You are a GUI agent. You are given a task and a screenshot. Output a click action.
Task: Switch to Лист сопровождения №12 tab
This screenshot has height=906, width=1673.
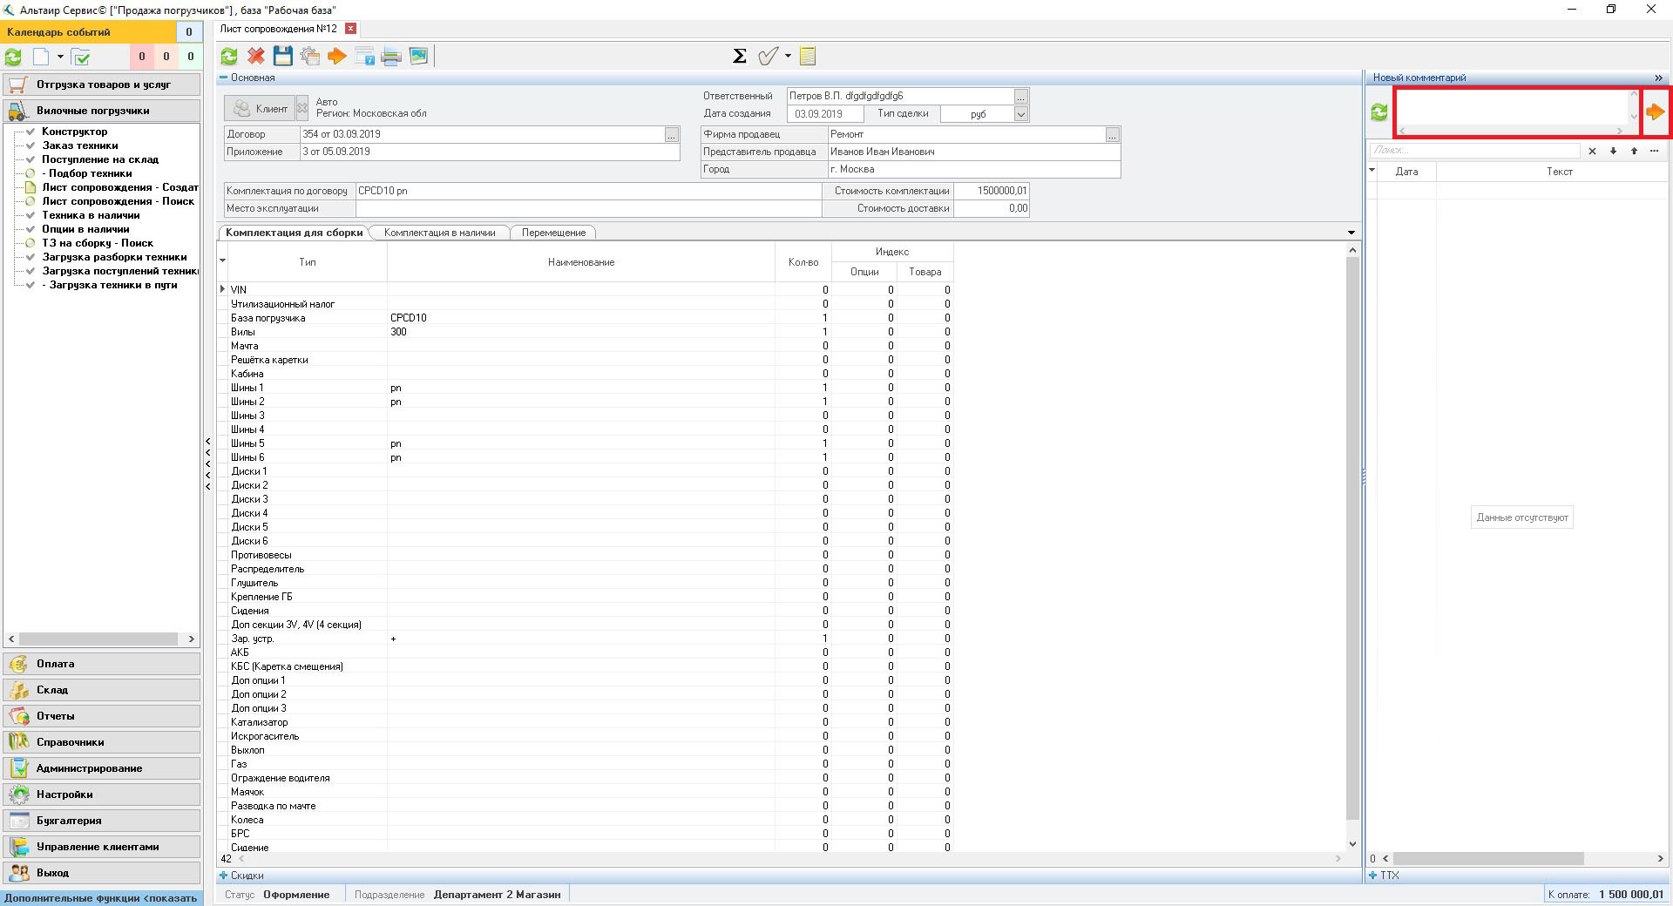tap(279, 29)
